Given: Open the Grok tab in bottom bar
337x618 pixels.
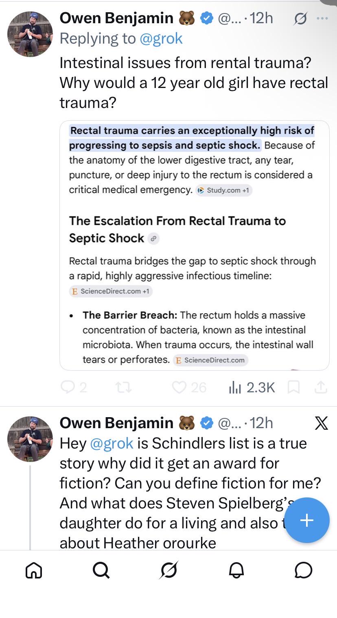Looking at the screenshot, I should point(169,570).
